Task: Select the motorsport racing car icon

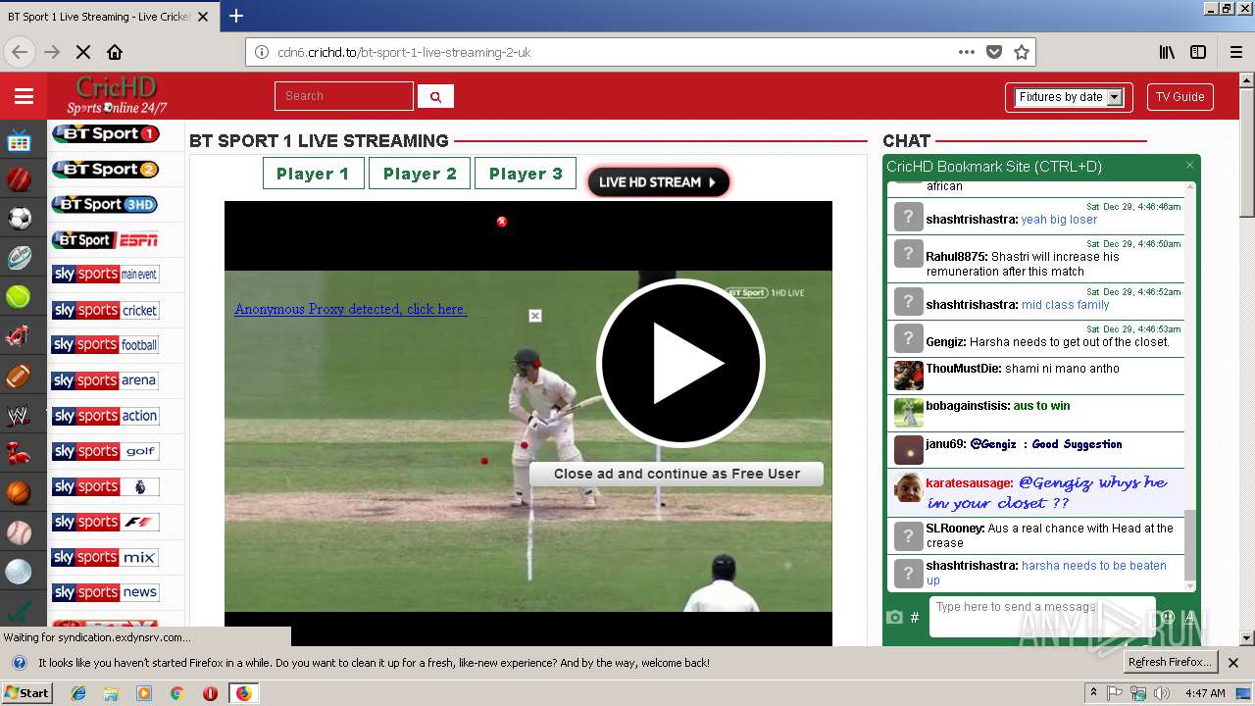Action: (x=19, y=336)
